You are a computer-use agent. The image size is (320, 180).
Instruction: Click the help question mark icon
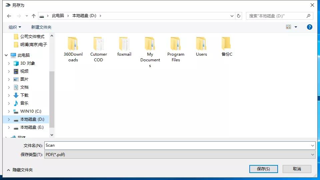coord(309,27)
